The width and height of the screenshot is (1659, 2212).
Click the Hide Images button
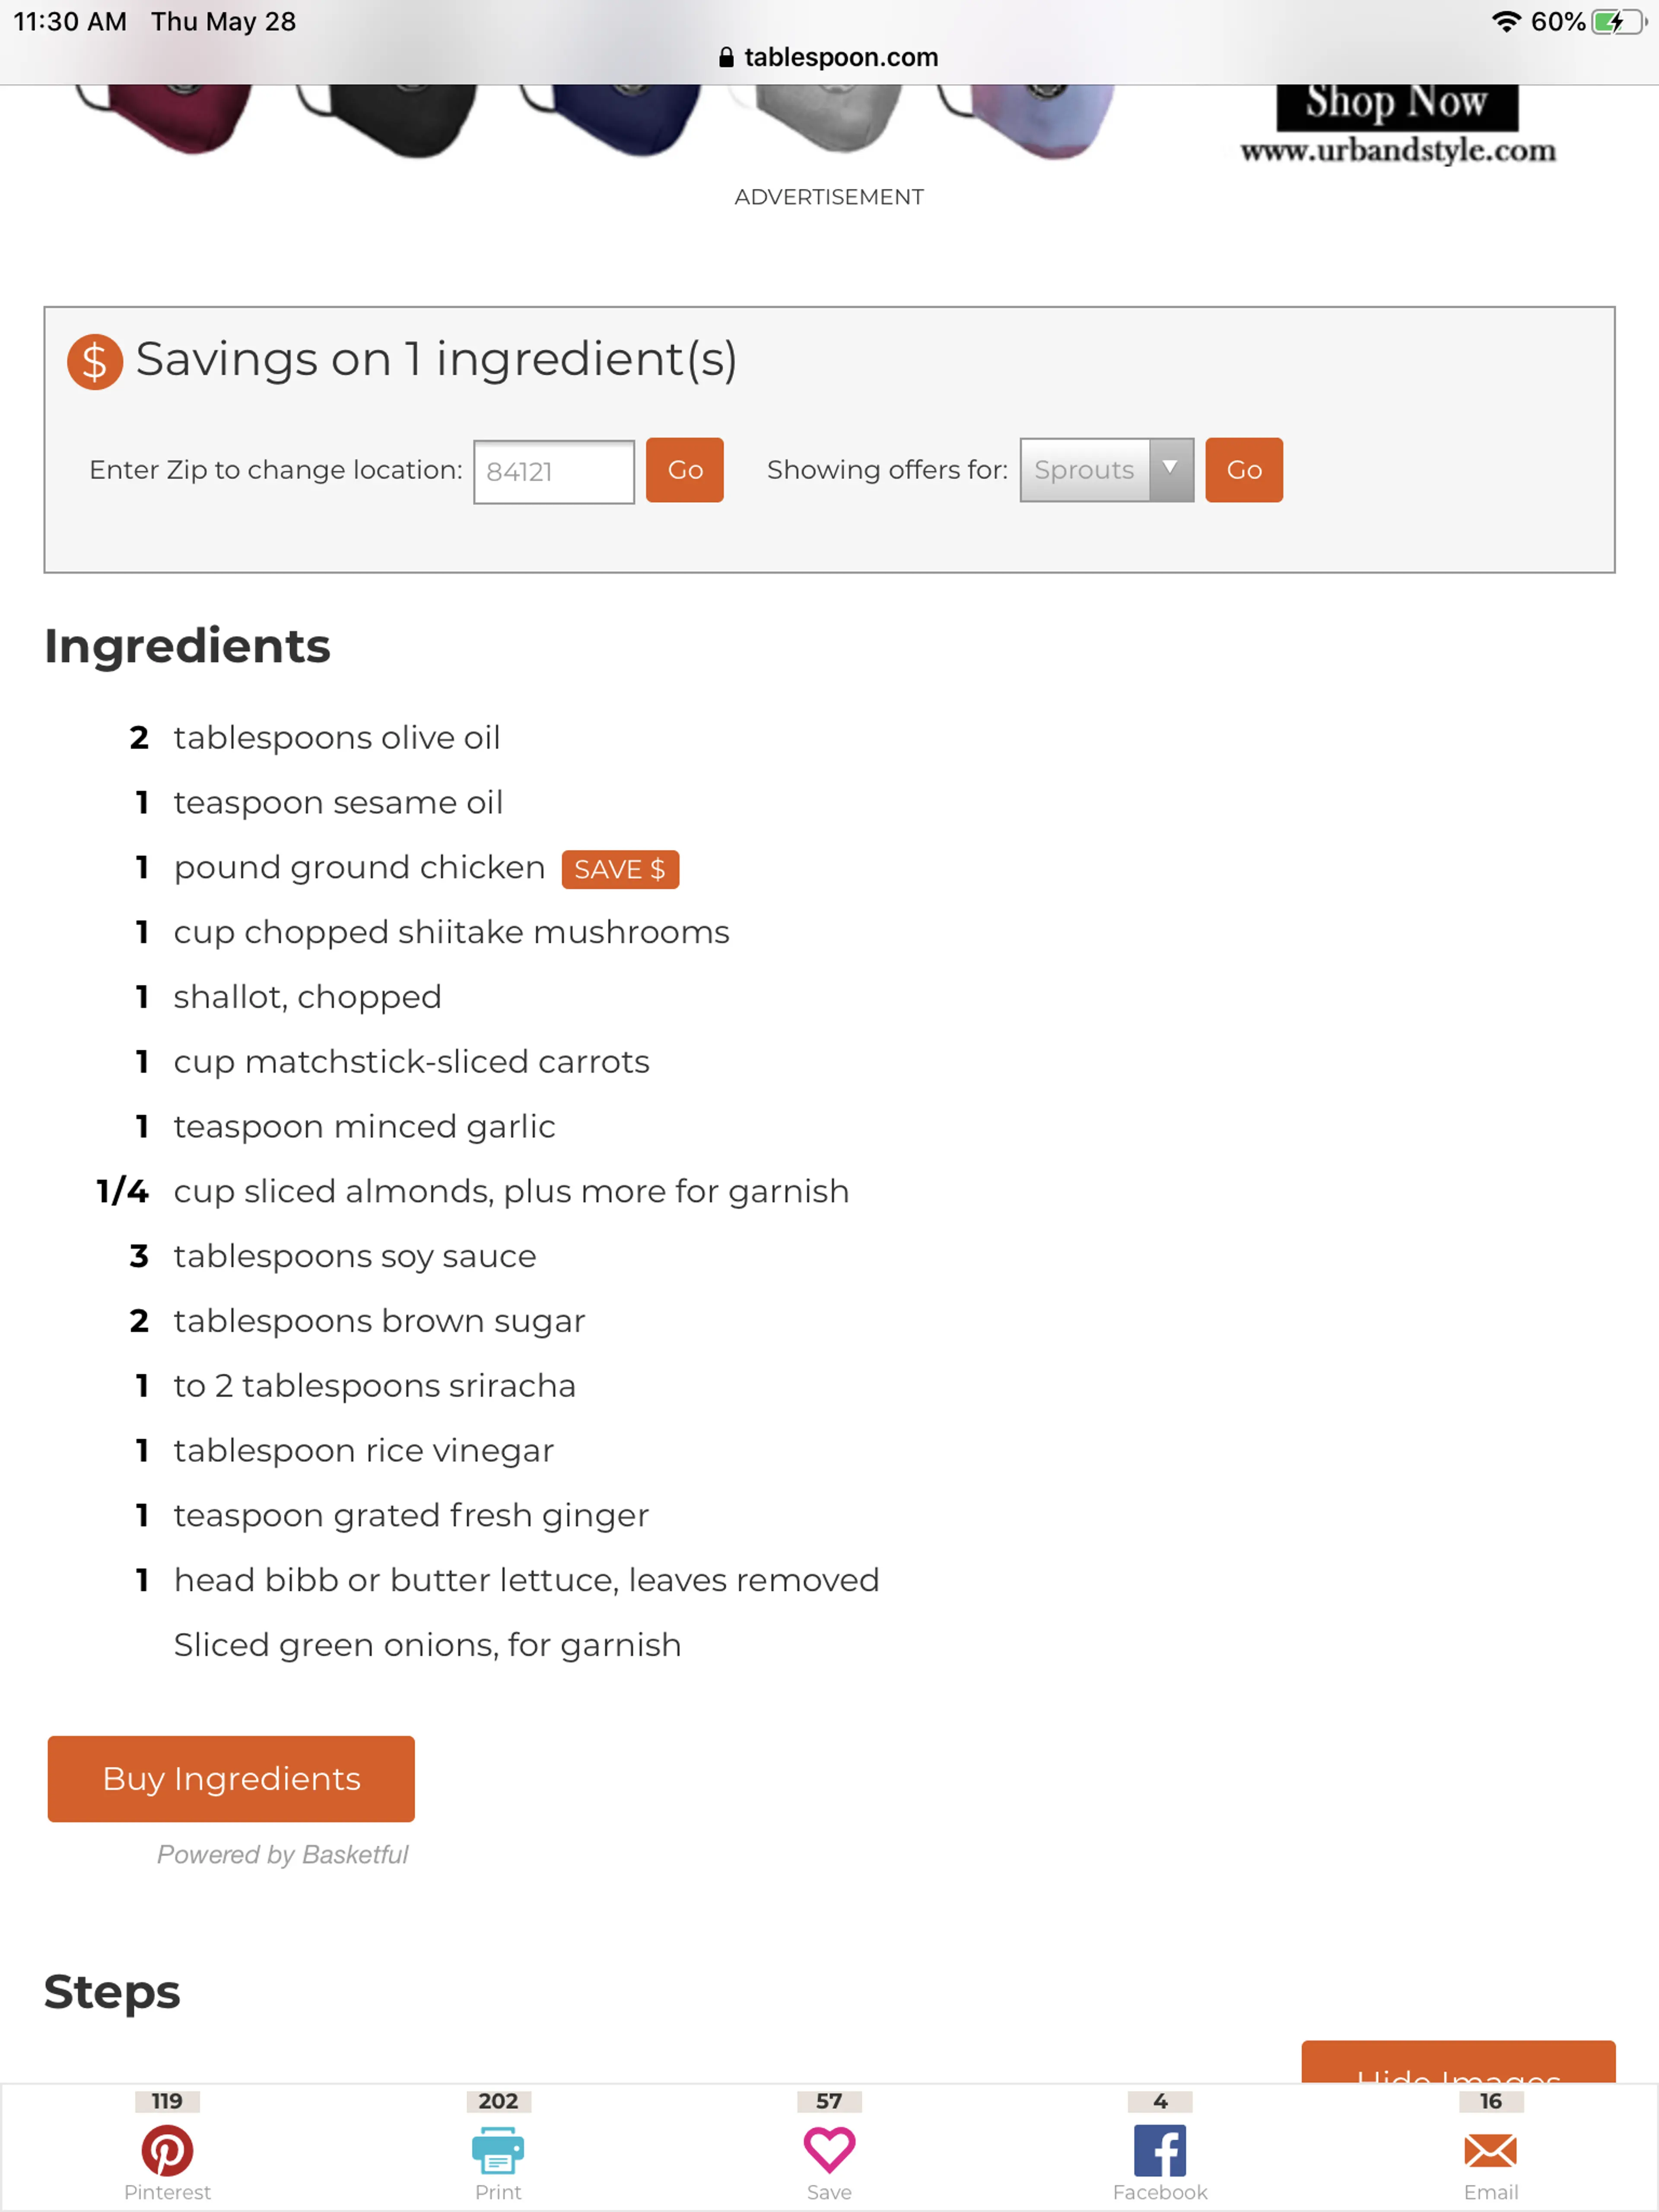[x=1458, y=2063]
